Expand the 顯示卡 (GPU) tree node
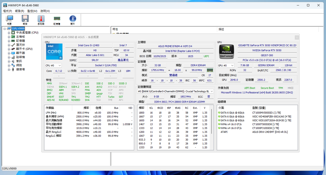Viewport: 326px width, 175px height. tap(9, 49)
